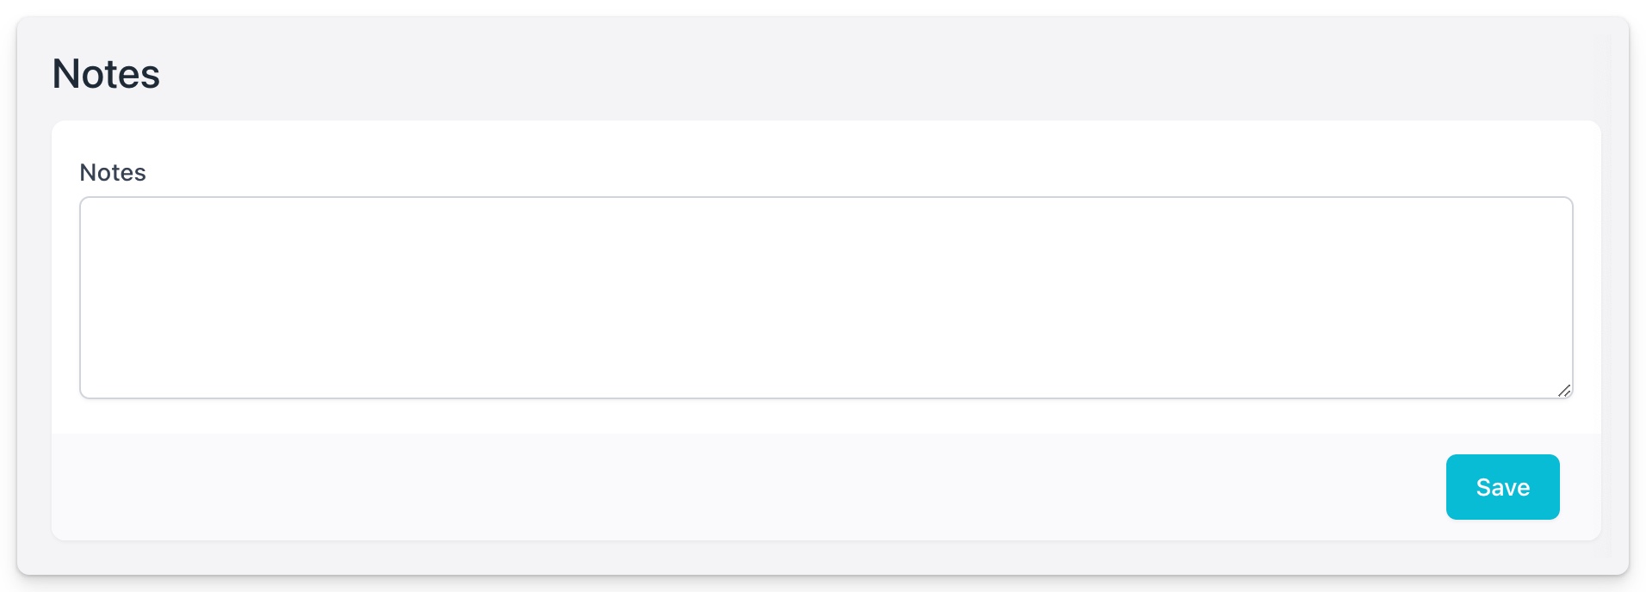Focus the Notes text area
The image size is (1646, 592).
coord(825,297)
